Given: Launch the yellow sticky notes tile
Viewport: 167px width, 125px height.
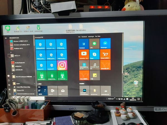Looking at the screenshot, I should tap(95, 75).
